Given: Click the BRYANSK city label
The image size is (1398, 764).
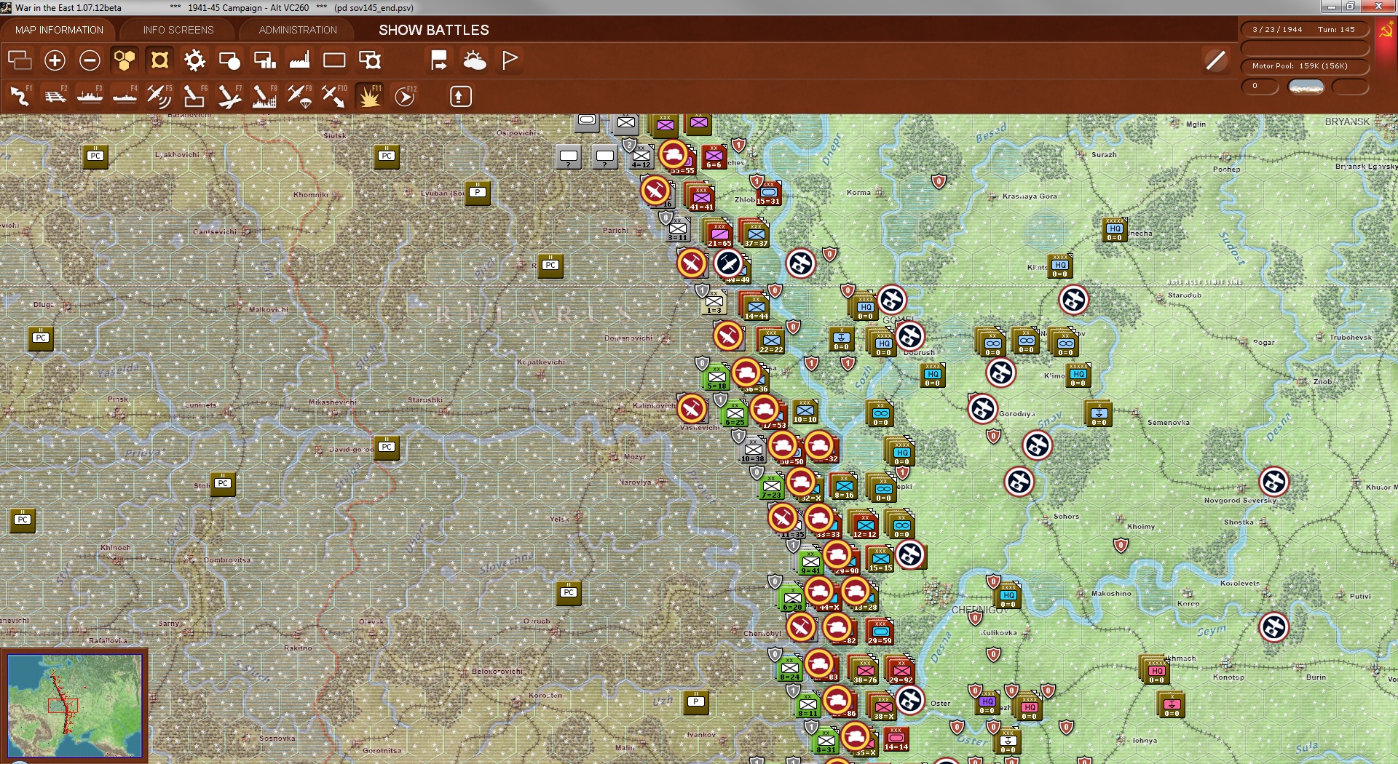Looking at the screenshot, I should 1347,122.
